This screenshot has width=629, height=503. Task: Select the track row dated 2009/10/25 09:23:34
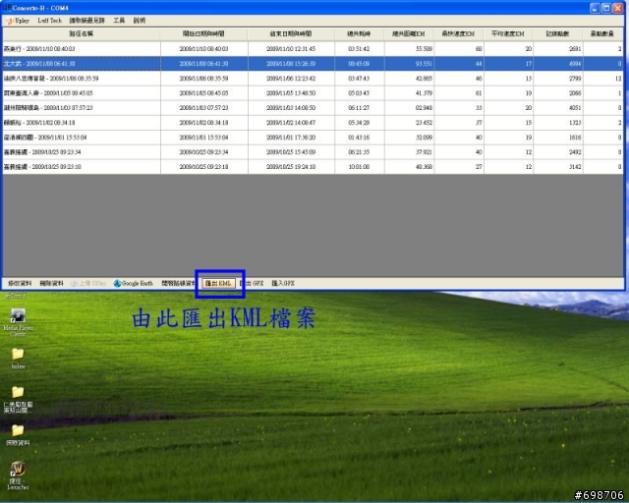[313, 152]
